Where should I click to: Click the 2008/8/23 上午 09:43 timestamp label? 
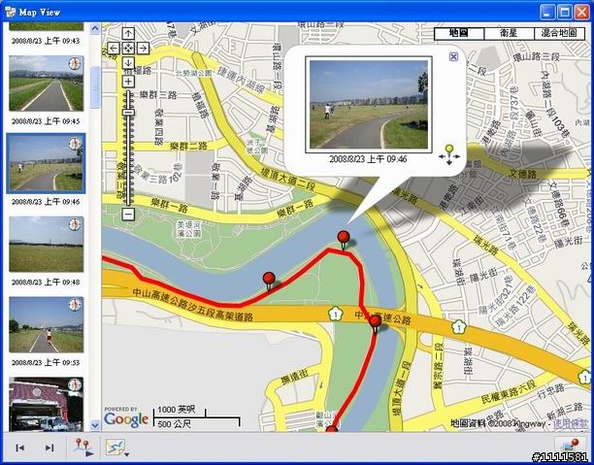pos(46,41)
